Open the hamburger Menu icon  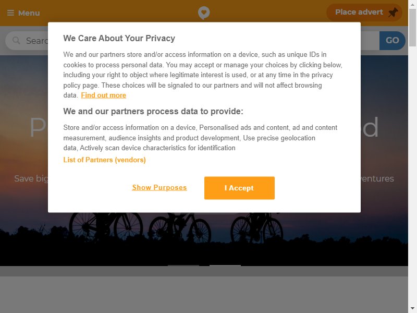coord(10,13)
